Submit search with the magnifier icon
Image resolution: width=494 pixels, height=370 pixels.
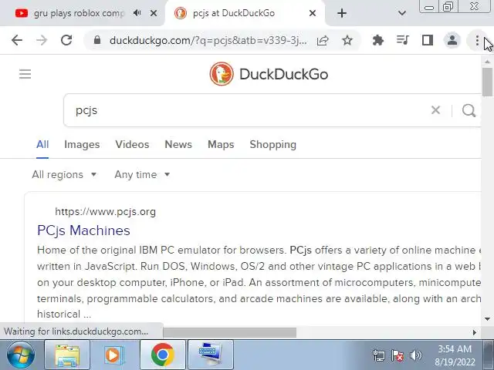pos(469,110)
